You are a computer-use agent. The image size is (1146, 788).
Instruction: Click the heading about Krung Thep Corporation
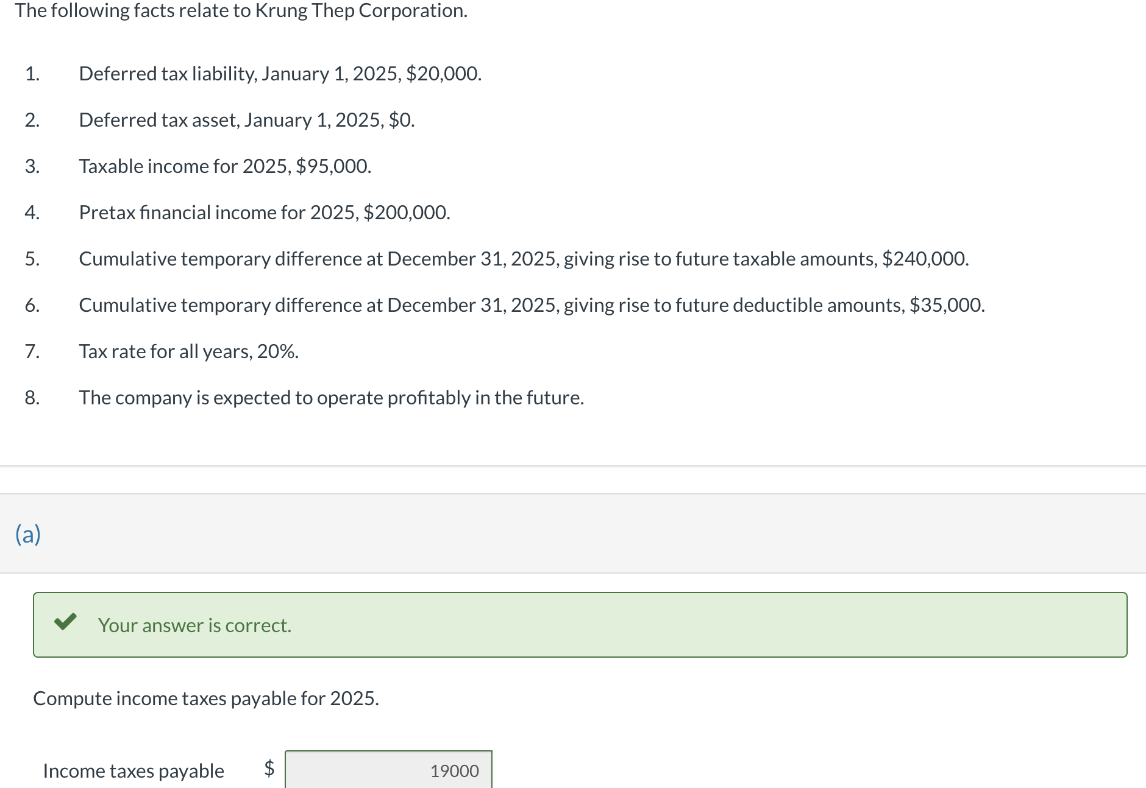pos(241,11)
